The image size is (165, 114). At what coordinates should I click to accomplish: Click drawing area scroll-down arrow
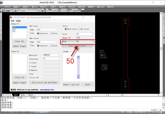(161, 92)
